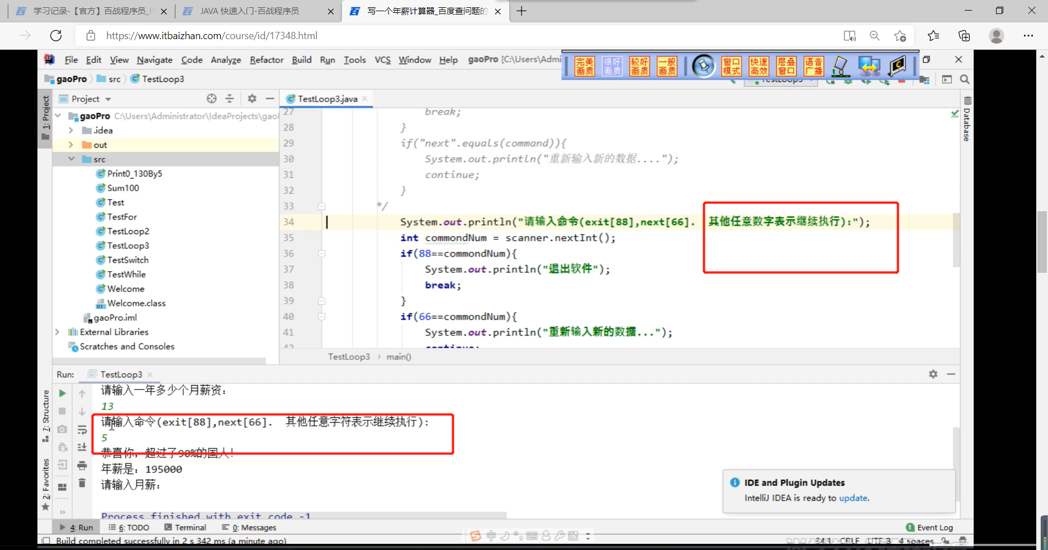
Task: Expand External Libraries node
Action: click(57, 332)
